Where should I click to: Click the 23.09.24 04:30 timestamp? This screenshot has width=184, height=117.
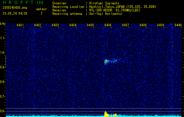pyautogui.click(x=15, y=13)
